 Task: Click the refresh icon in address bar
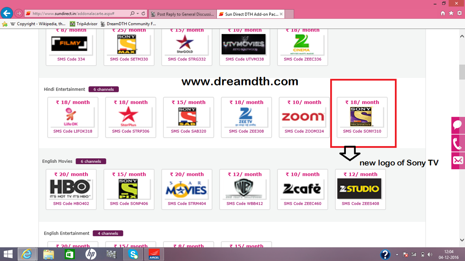click(x=143, y=14)
